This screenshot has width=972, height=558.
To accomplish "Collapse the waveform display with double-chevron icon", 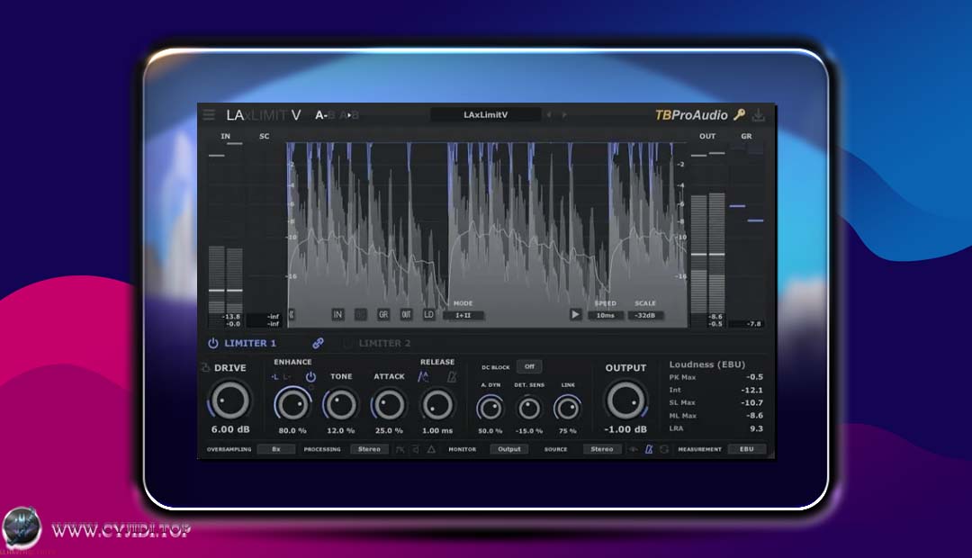I will [x=292, y=315].
